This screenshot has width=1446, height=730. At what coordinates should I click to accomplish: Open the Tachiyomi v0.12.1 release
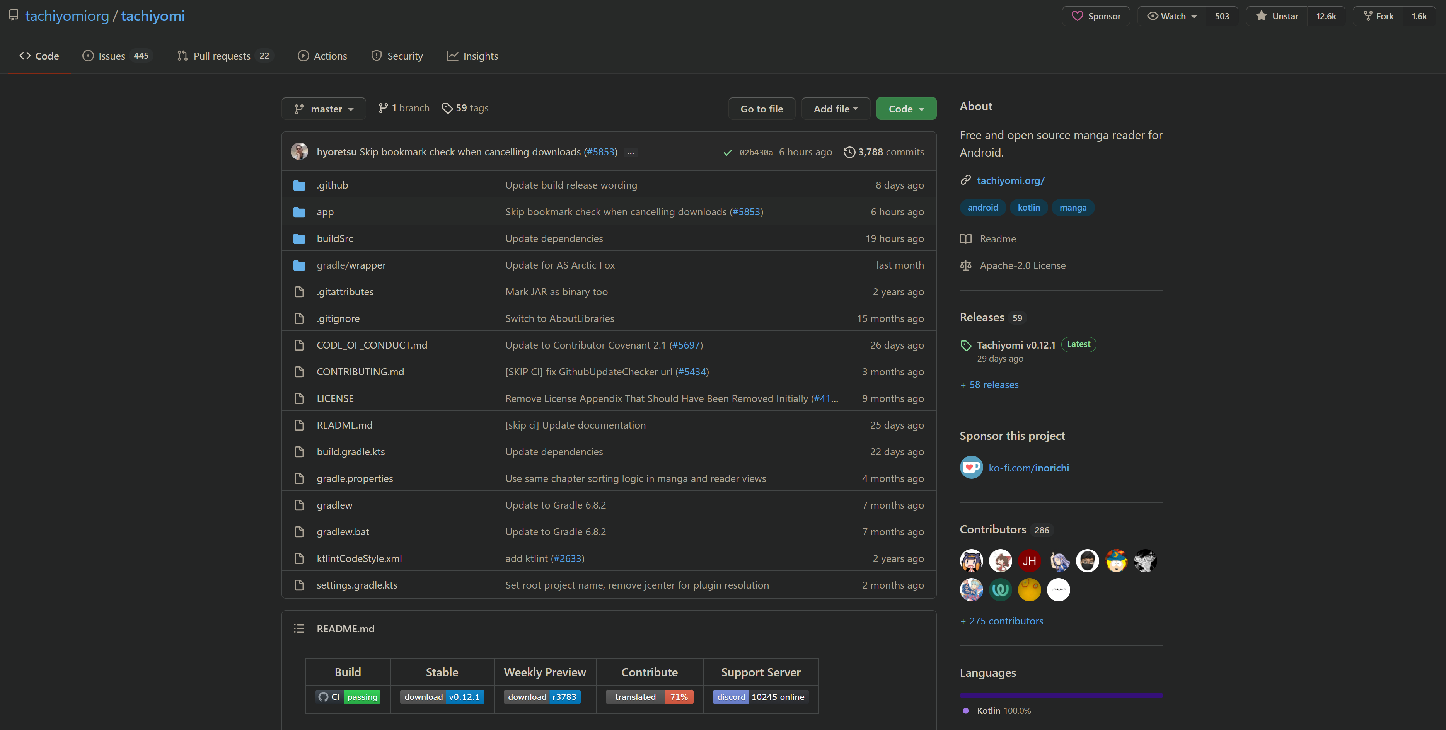tap(1016, 345)
